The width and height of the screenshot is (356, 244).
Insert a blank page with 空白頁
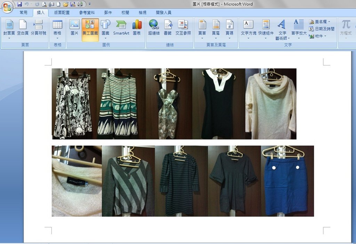click(x=23, y=28)
